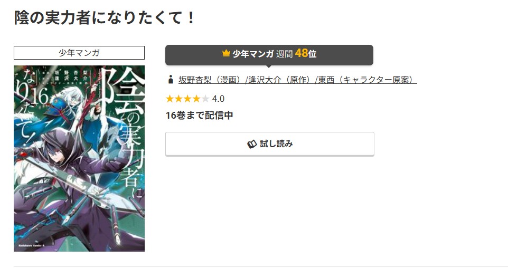Click the person icon beside author names
The height and width of the screenshot is (268, 508).
[171, 80]
